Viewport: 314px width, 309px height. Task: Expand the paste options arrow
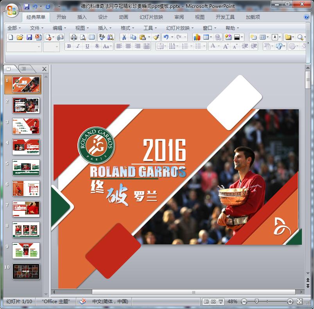pos(149,37)
